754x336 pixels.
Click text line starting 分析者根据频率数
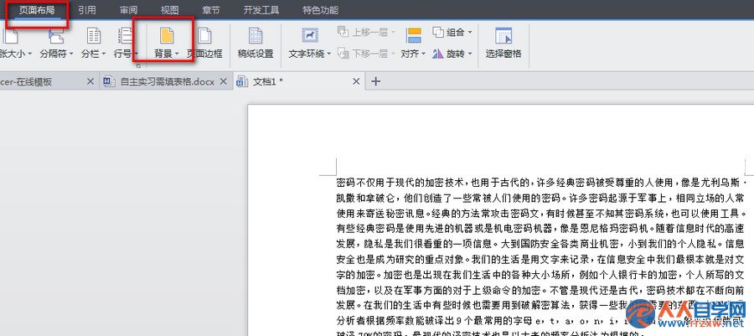540,319
